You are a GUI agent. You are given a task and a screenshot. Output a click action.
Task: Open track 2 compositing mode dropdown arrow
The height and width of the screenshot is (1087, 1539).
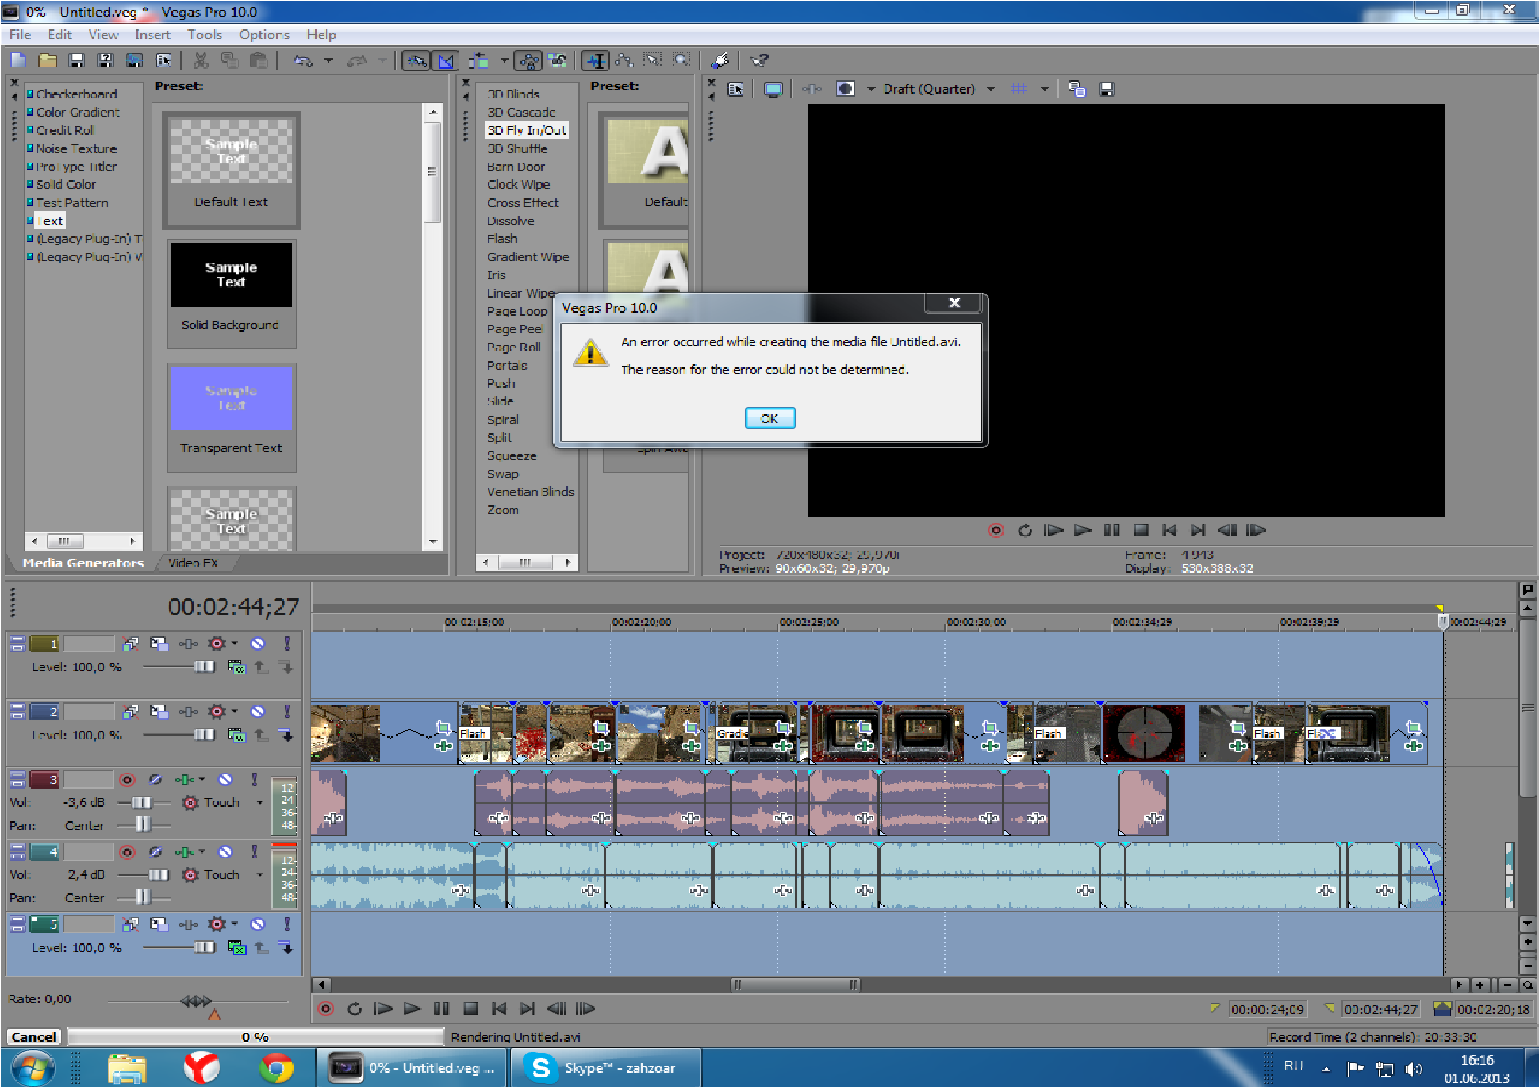[x=234, y=712]
